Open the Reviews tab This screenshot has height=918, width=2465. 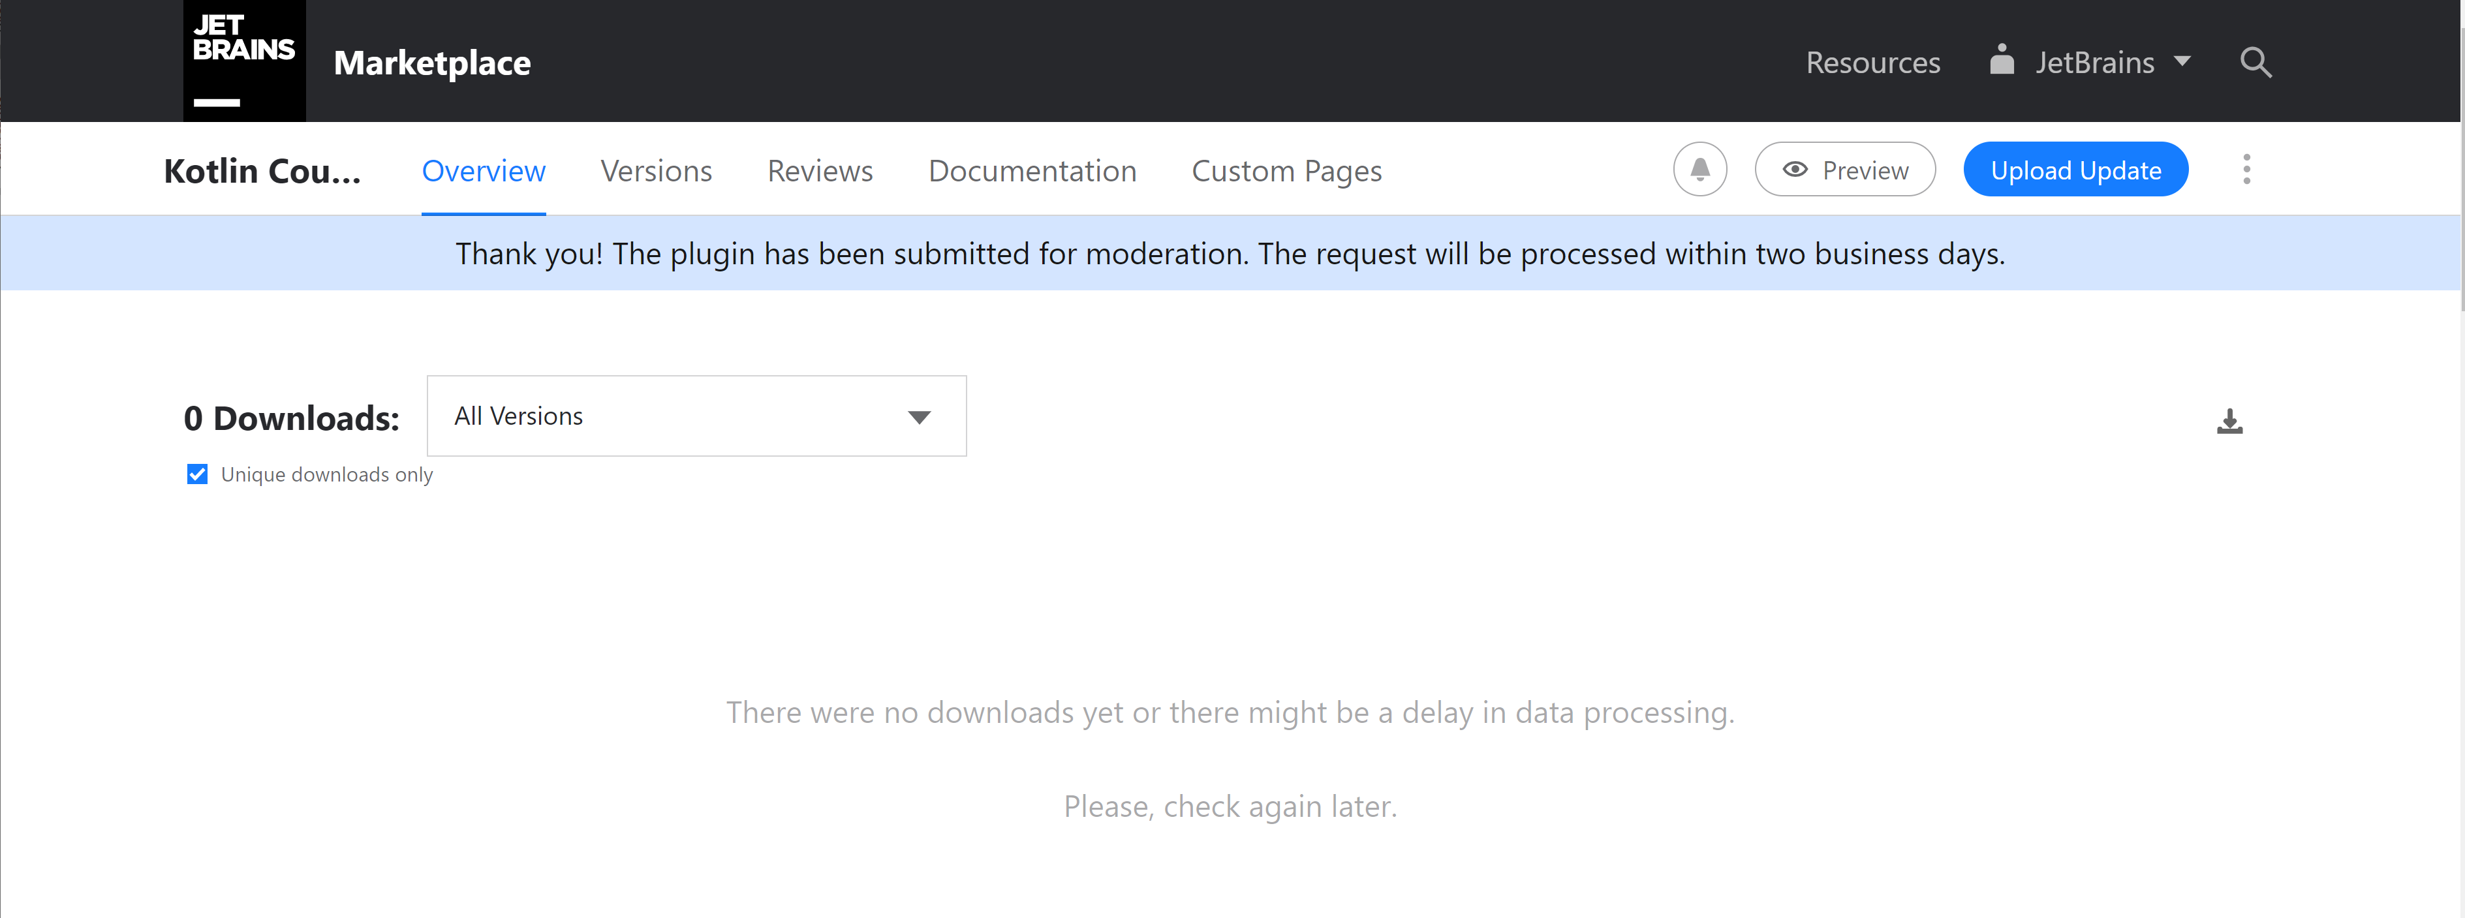(x=819, y=171)
